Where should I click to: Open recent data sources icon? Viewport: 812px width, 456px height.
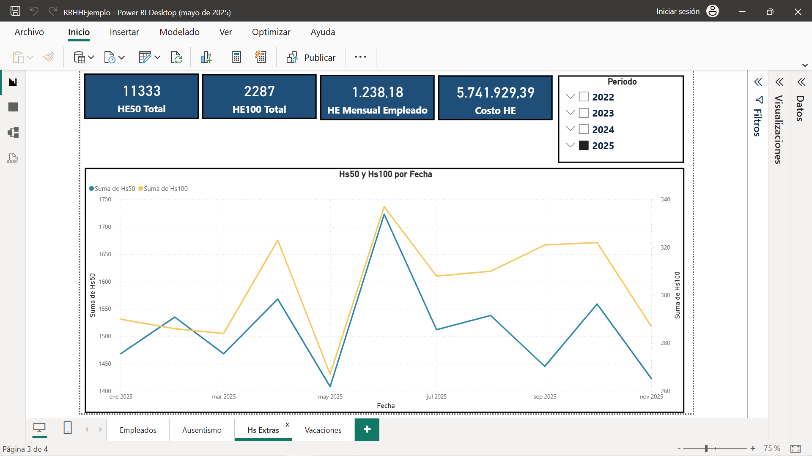coord(110,57)
